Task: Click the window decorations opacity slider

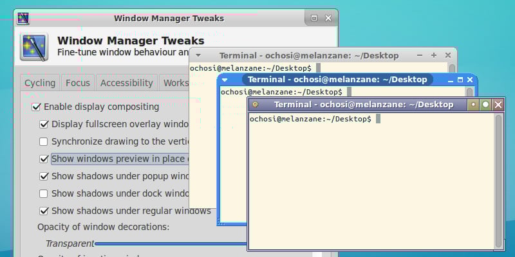Action: pos(170,244)
